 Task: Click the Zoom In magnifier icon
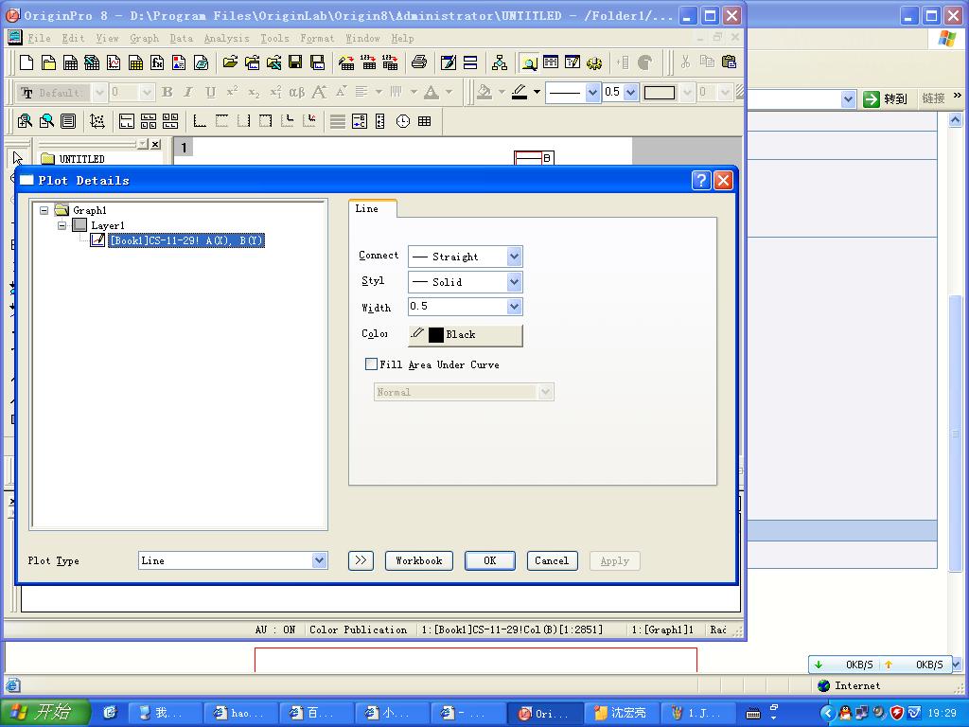(x=25, y=121)
